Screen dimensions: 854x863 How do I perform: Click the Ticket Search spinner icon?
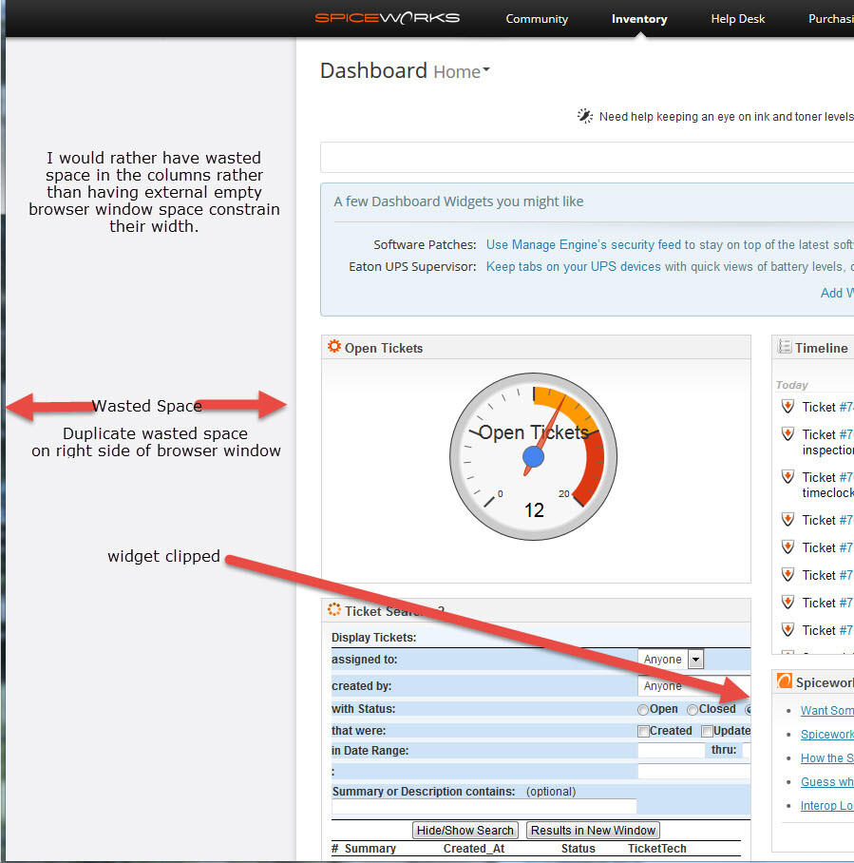(333, 609)
